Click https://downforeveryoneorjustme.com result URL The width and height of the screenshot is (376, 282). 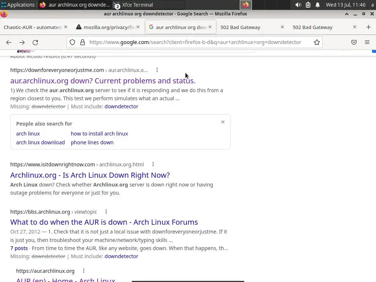[57, 70]
